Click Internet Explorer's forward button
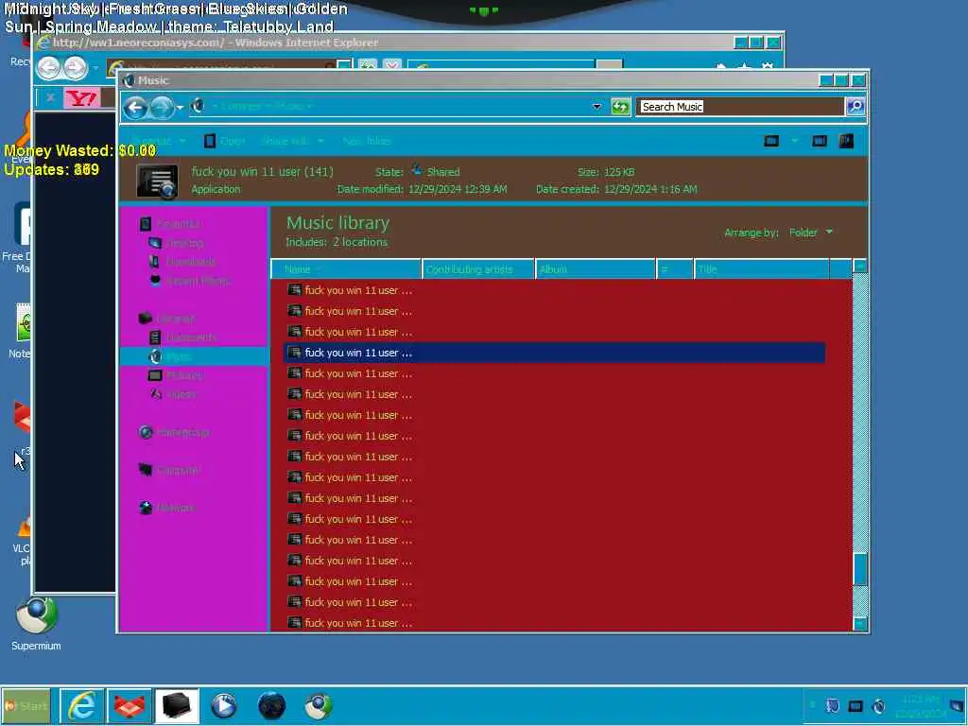Screen dimensions: 968x726 [76, 67]
